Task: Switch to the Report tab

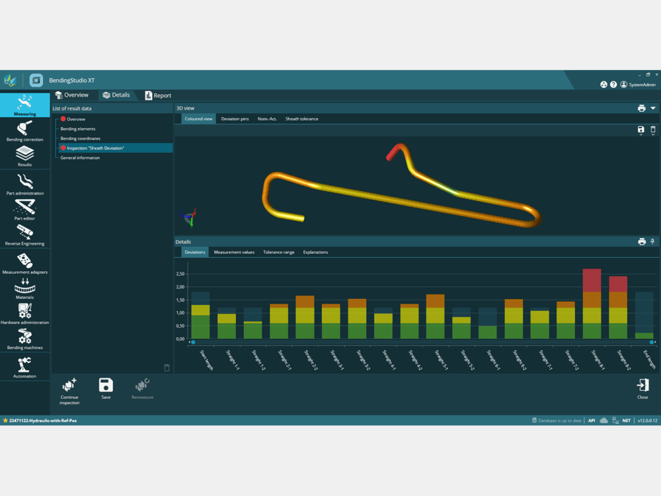Action: tap(158, 95)
